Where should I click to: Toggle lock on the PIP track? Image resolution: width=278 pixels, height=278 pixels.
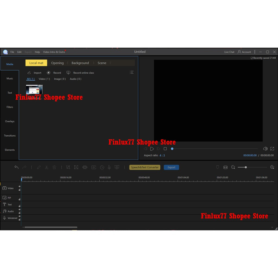20,199
